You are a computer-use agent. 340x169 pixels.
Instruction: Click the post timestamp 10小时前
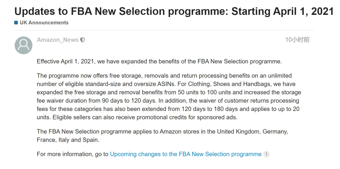pyautogui.click(x=297, y=40)
